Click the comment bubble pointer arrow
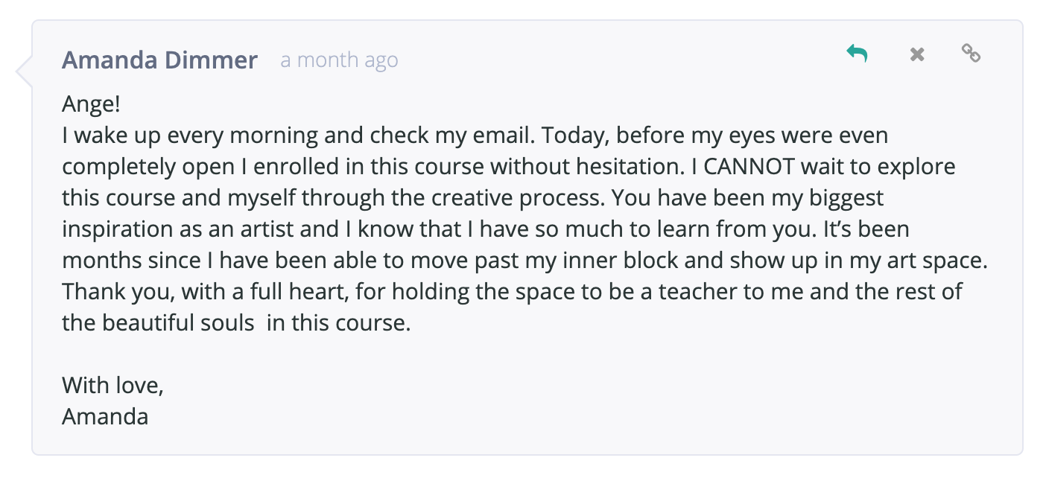1046x481 pixels. [24, 71]
